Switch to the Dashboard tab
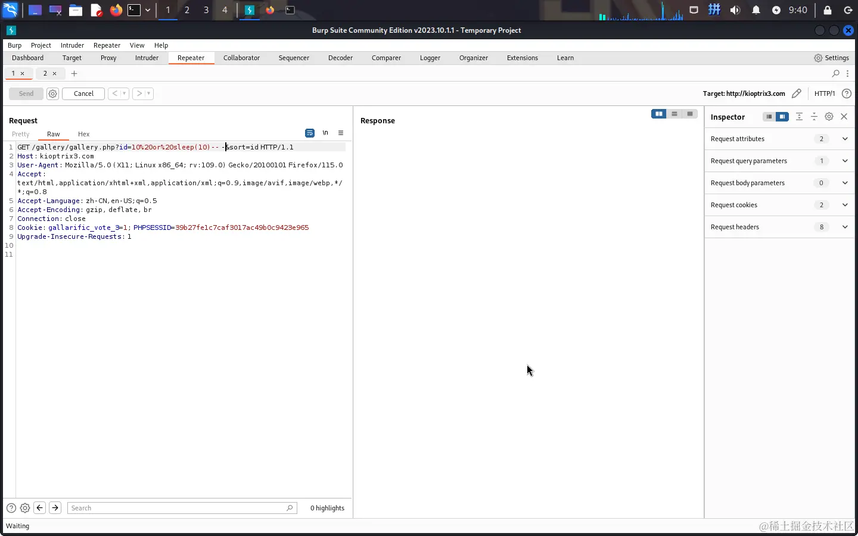This screenshot has width=858, height=536. pyautogui.click(x=27, y=58)
